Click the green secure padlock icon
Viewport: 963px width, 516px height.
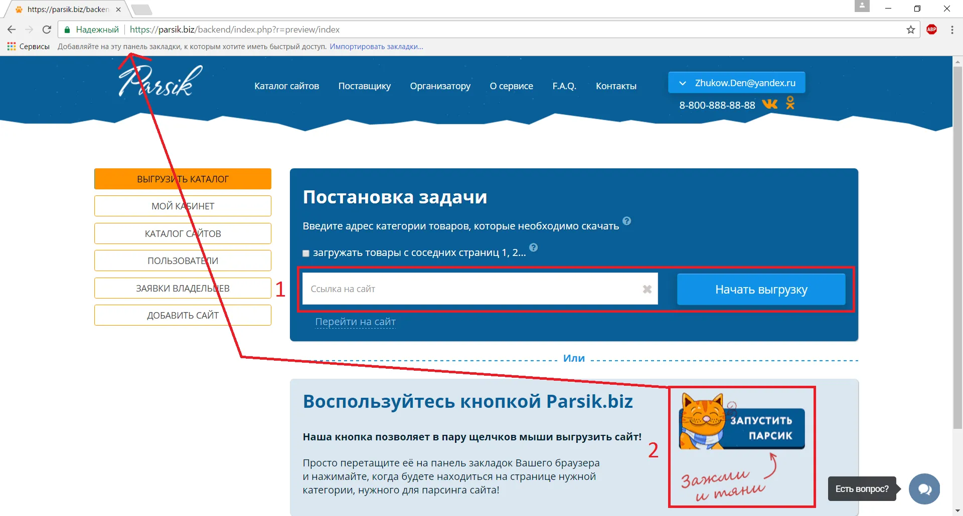67,30
